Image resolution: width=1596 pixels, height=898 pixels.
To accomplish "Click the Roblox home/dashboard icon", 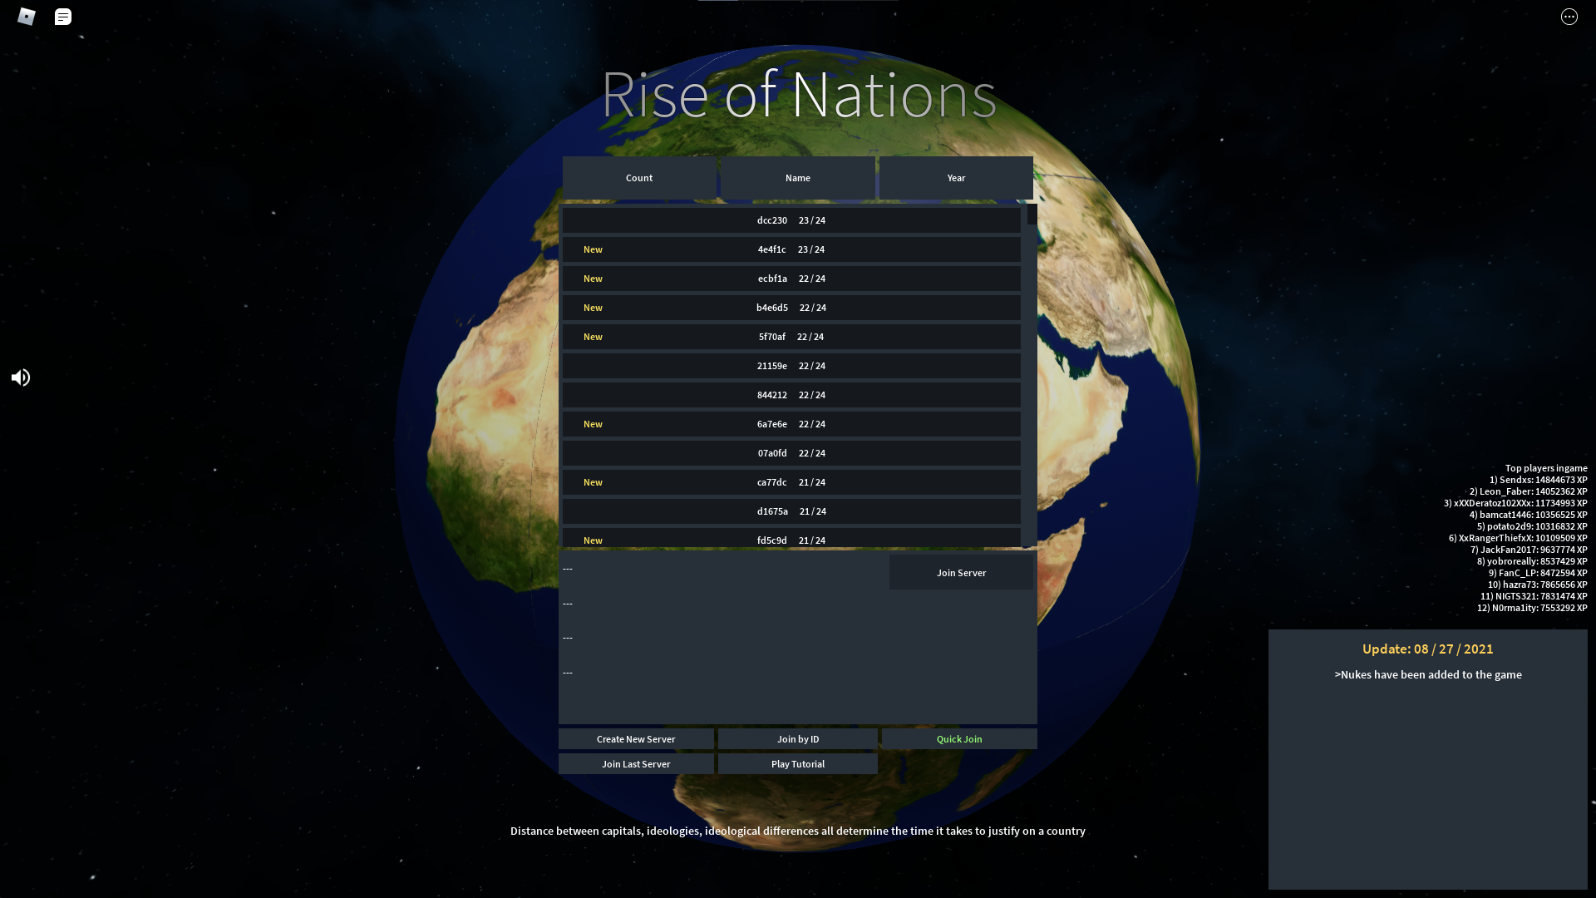I will [x=27, y=15].
